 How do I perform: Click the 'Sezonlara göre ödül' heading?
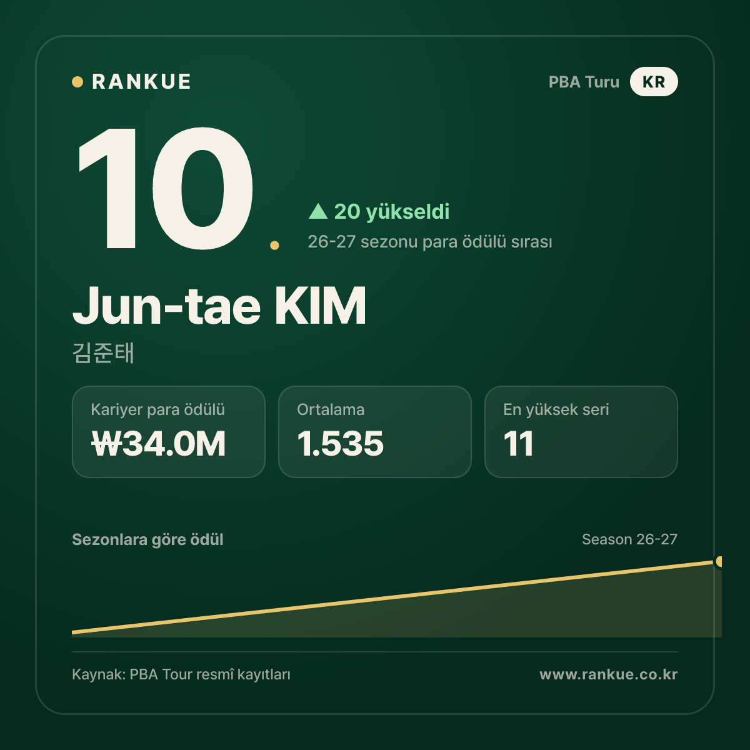click(x=147, y=539)
